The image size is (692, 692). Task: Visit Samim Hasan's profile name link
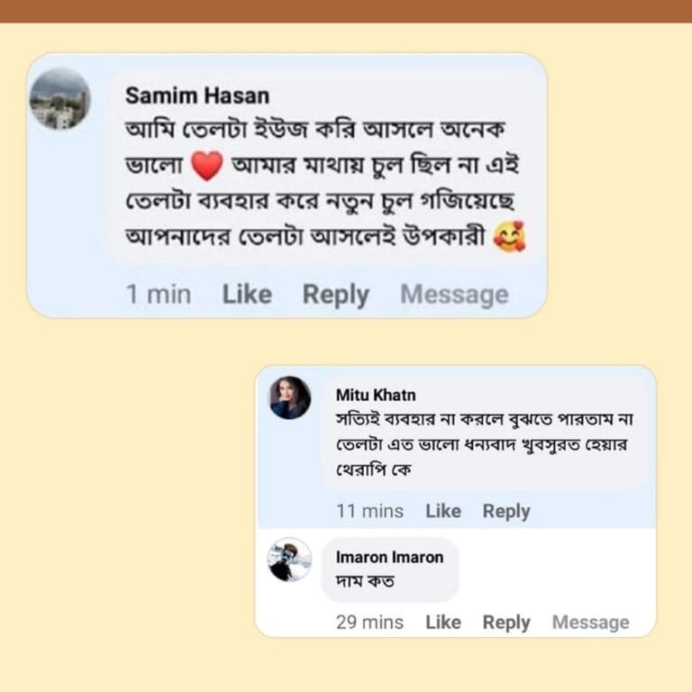click(196, 96)
